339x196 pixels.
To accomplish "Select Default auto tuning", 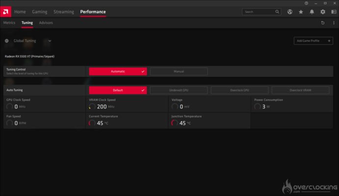I will [118, 90].
